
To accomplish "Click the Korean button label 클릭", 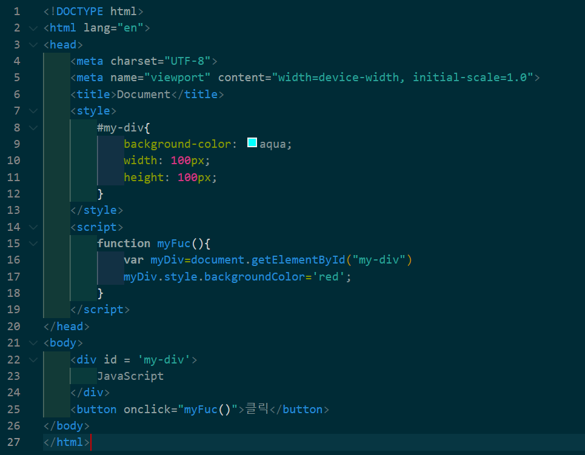I will coord(257,409).
